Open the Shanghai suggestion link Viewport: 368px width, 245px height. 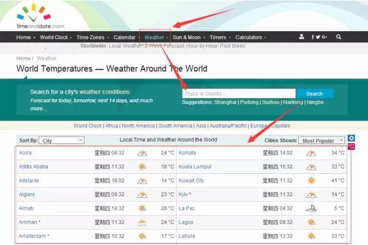tap(225, 102)
